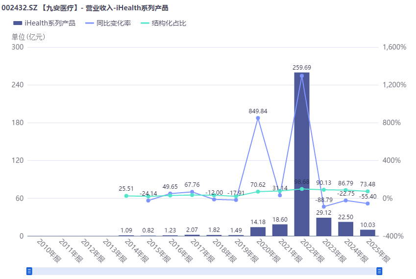Toggle the iHealth系列产品 legend series
Viewport: 416px width, 279px height.
tap(44, 23)
